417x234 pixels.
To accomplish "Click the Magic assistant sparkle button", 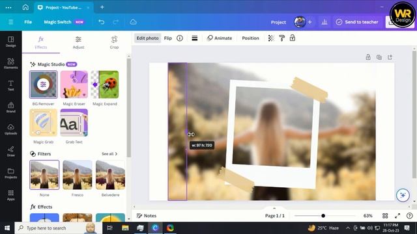I will coord(403,195).
